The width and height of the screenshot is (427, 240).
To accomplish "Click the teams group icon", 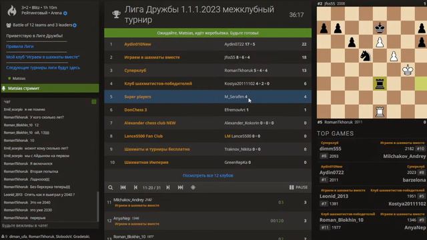I will [x=9, y=25].
